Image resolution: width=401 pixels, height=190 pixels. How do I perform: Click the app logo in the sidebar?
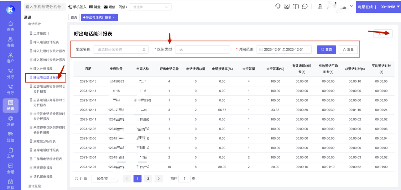point(10,9)
